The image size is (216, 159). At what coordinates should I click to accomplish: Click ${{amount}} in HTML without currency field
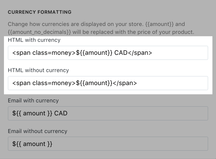click(x=94, y=83)
